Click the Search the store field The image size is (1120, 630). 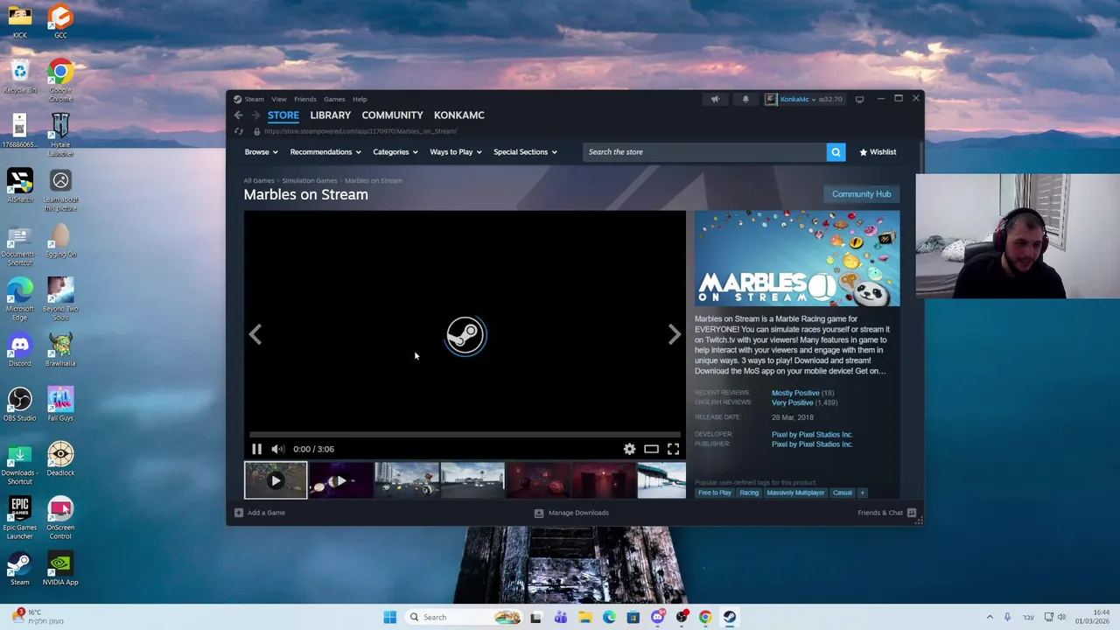(704, 152)
